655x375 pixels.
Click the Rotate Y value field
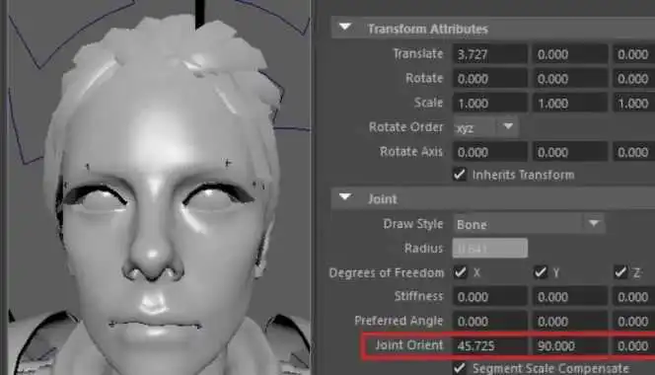[x=570, y=79]
